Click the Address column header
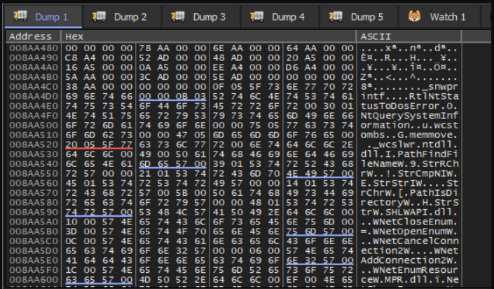494x289 pixels. tap(31, 35)
